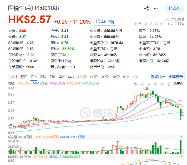Click the 全屏显示 fullscreen link
The width and height of the screenshot is (187, 165).
point(175,77)
